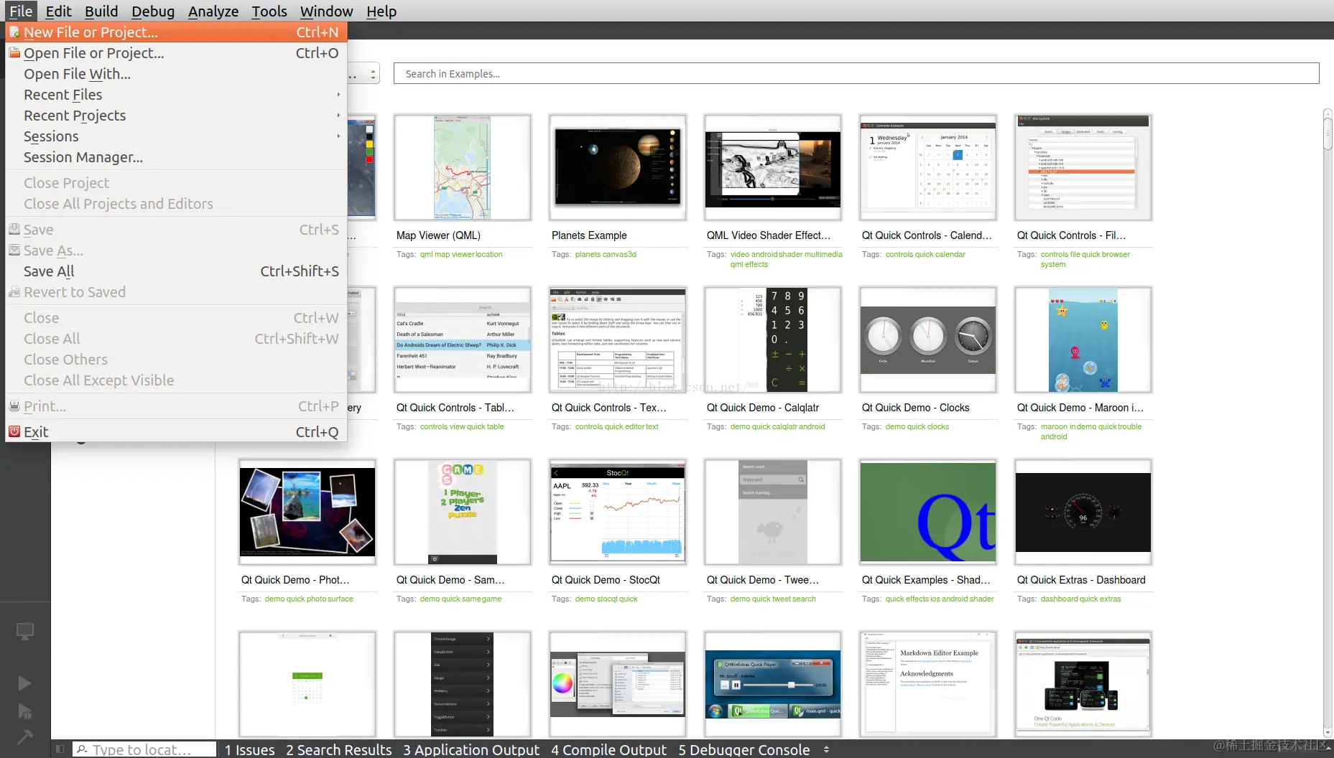Open the Planets Example thumbnail
This screenshot has height=758, width=1334.
(618, 167)
